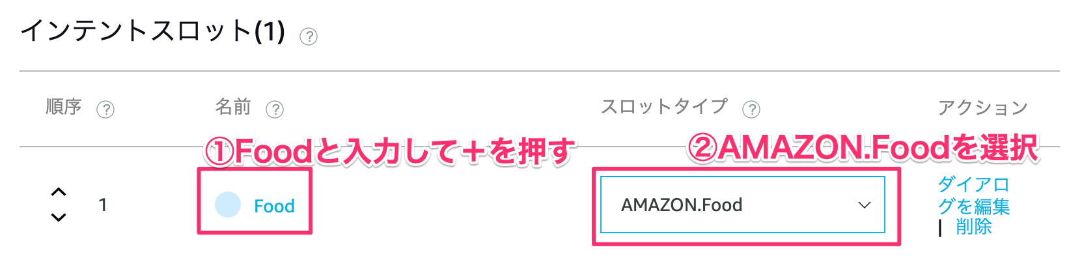Select the 順序 column header
The height and width of the screenshot is (258, 1082).
[x=64, y=107]
